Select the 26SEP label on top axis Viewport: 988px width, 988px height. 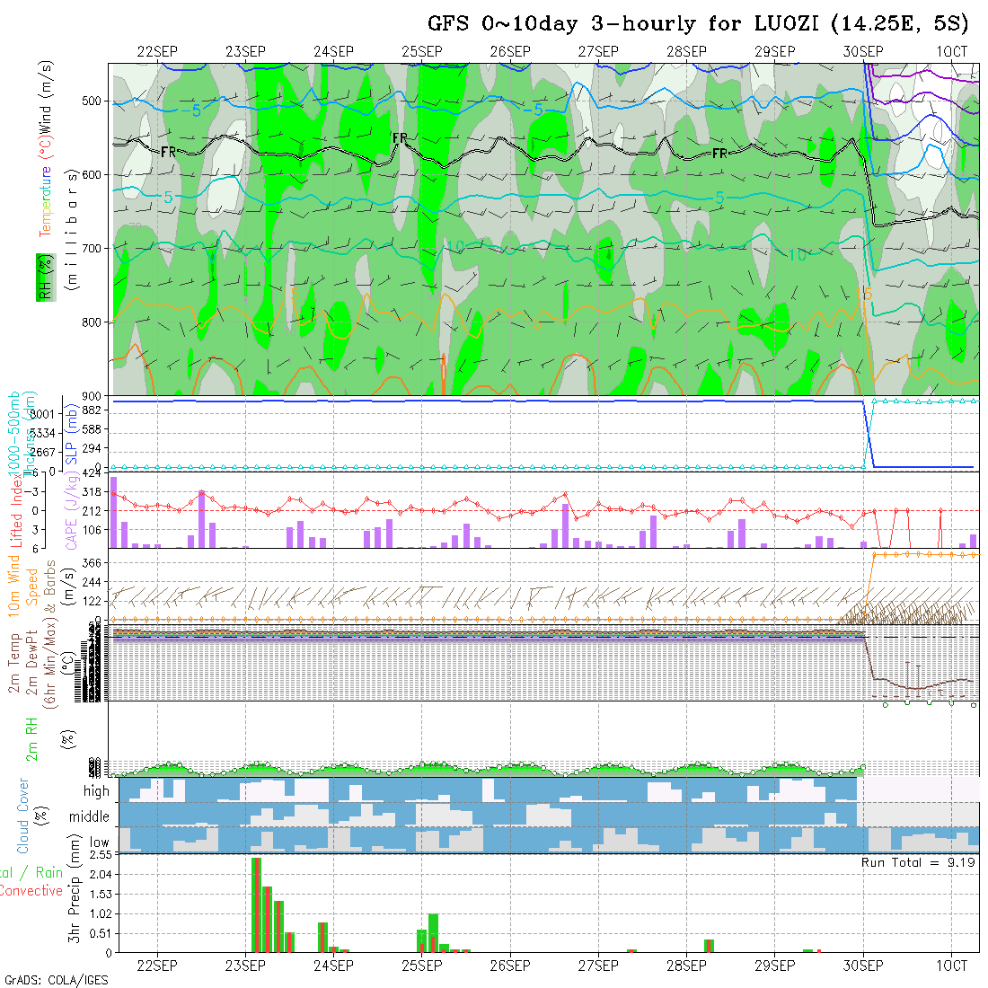[x=510, y=51]
